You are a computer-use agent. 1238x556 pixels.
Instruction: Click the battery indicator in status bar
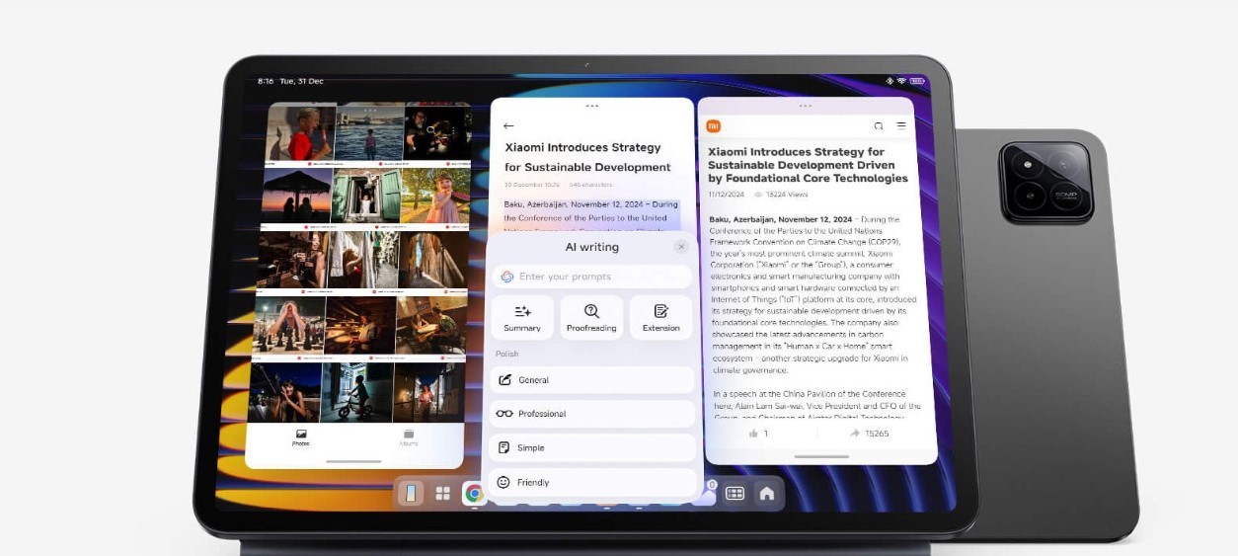[x=917, y=81]
